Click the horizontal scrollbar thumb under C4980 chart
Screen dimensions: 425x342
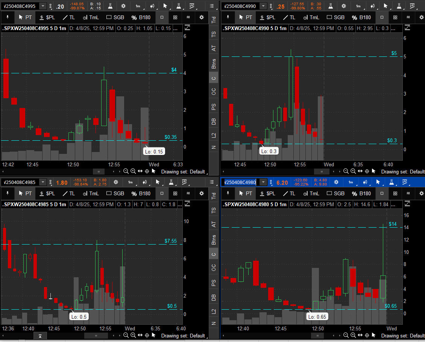tap(318, 336)
